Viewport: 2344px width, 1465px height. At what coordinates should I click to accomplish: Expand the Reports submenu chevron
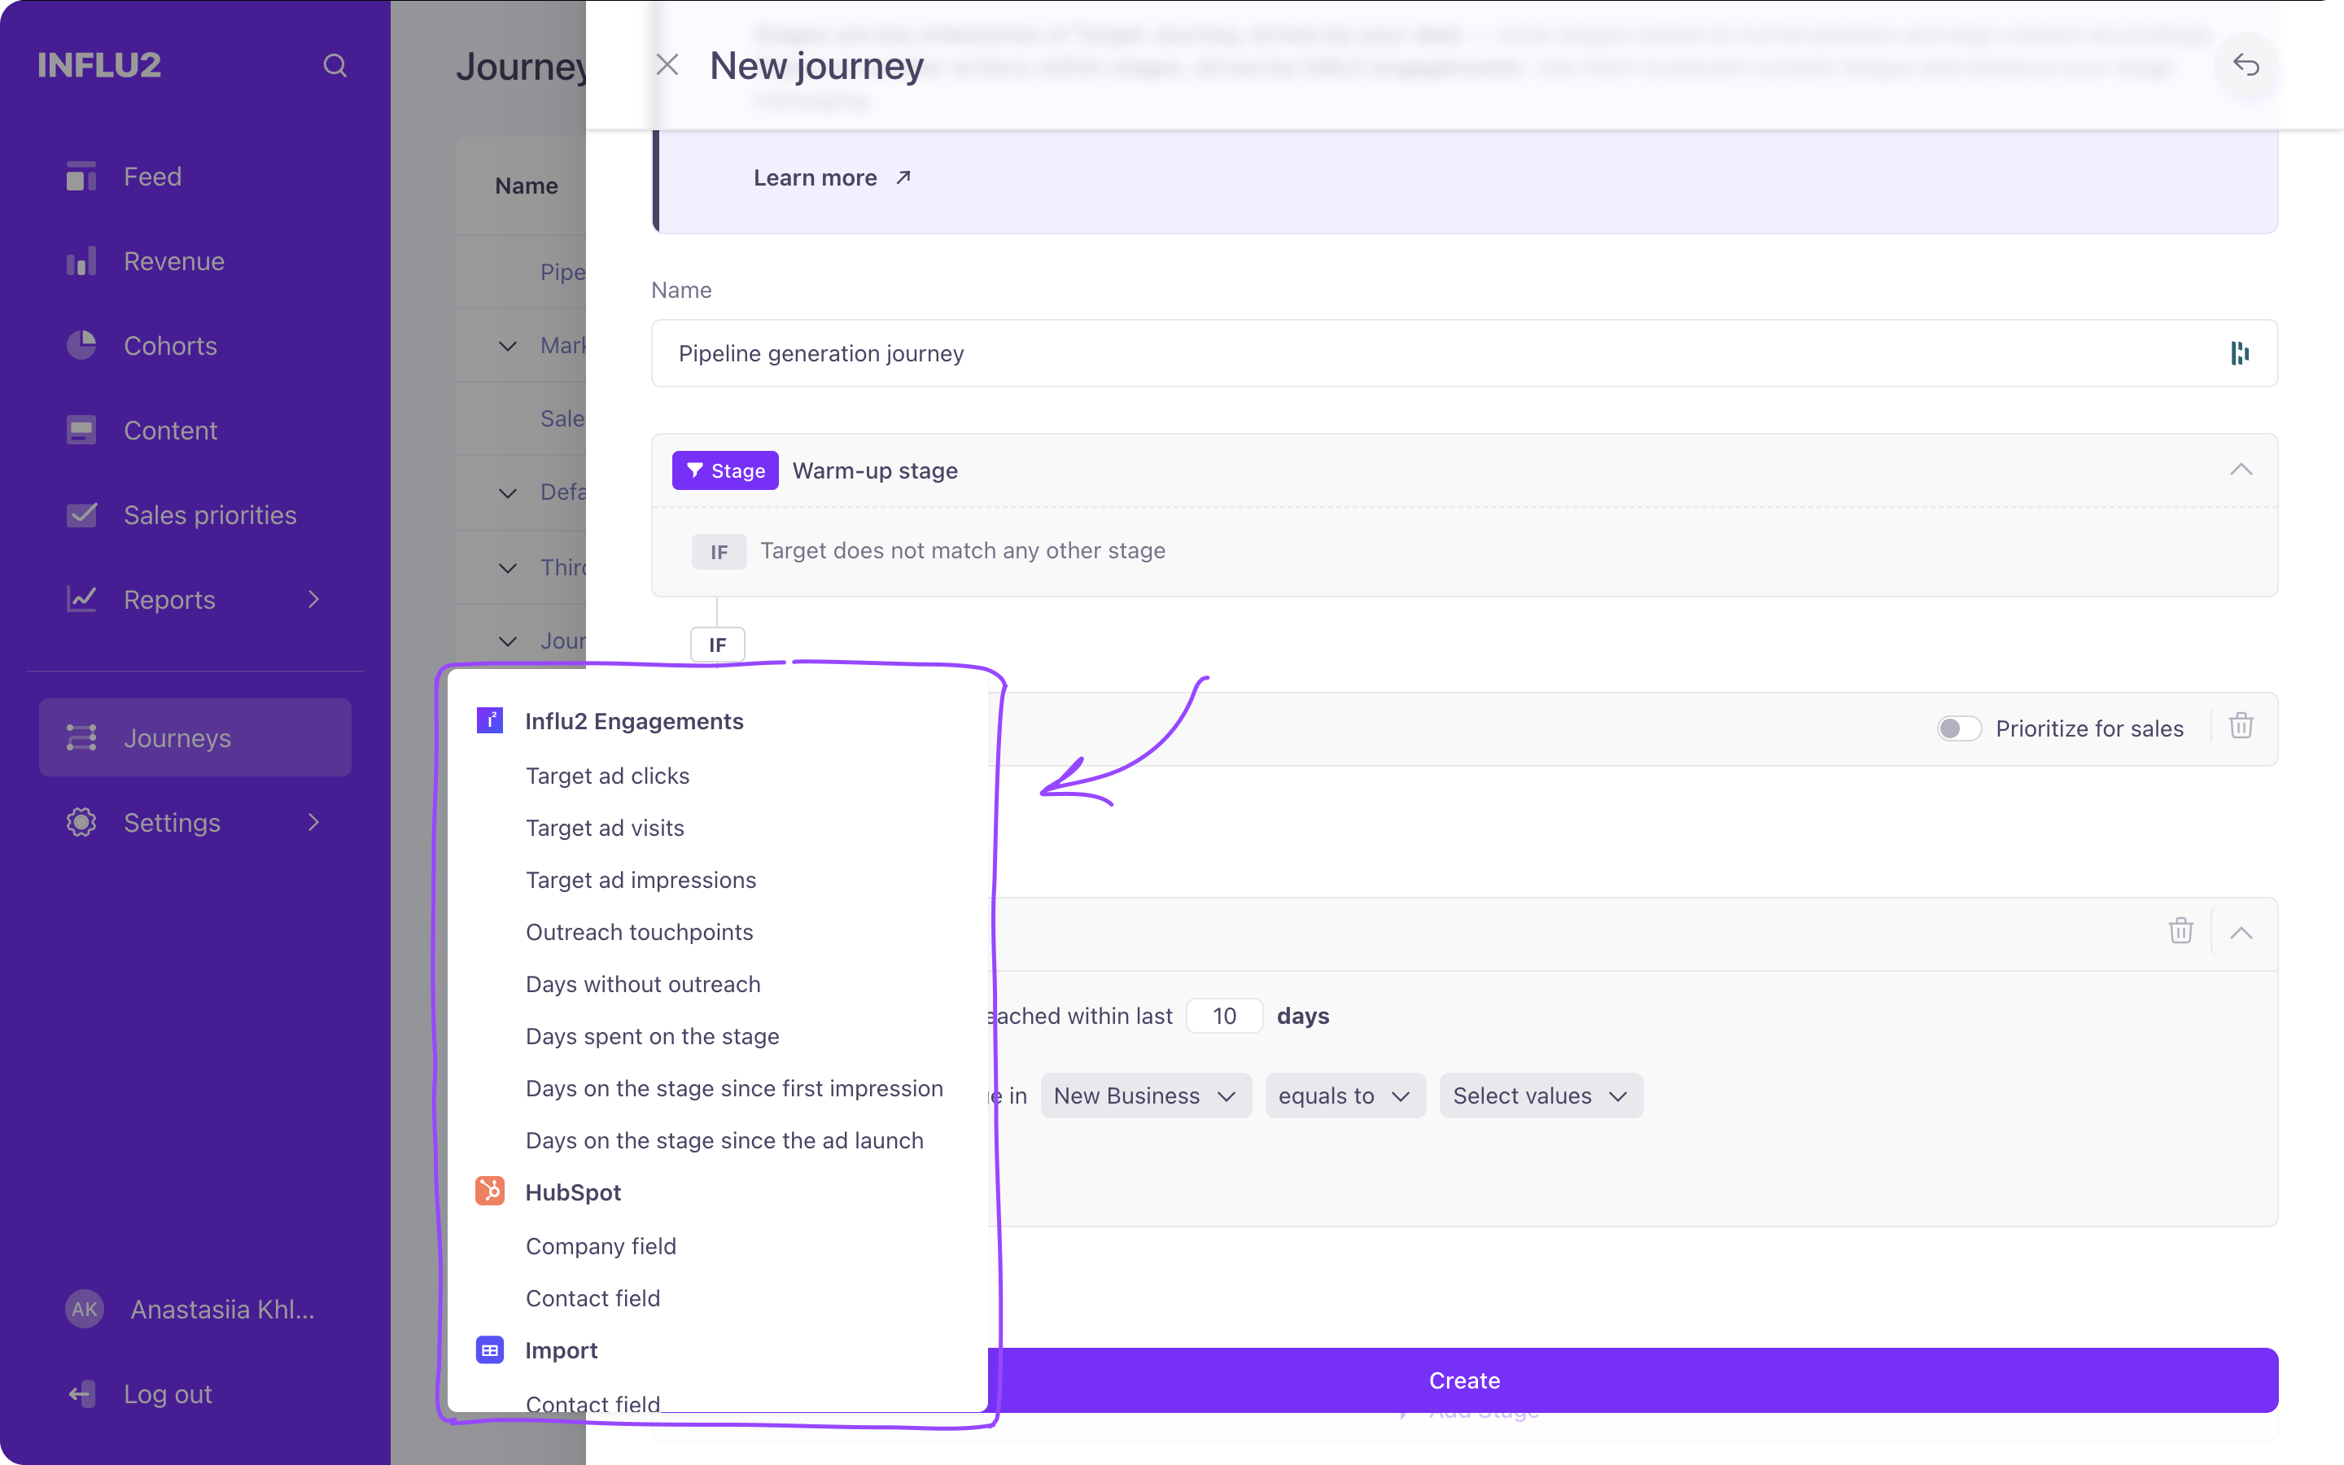313,599
